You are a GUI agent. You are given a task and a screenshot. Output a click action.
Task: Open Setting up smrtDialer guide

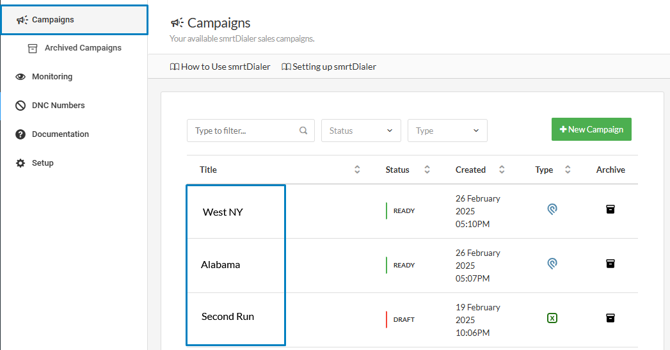point(329,67)
